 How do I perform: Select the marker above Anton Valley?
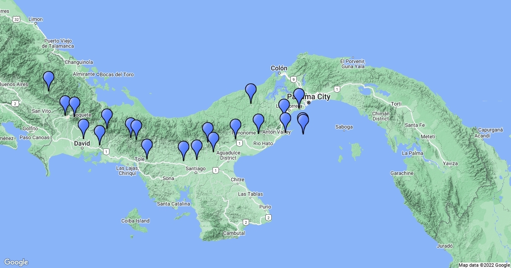click(258, 123)
